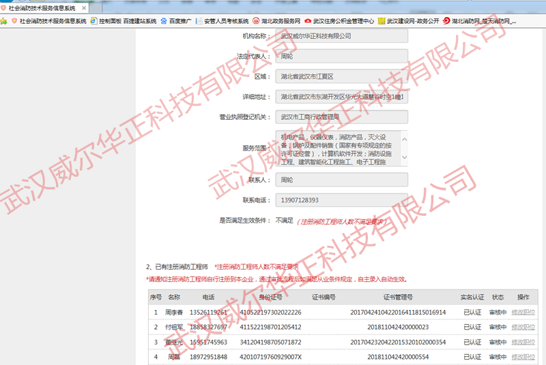Select the 社会消防技术服务信息系统 browser tab

pyautogui.click(x=42, y=7)
